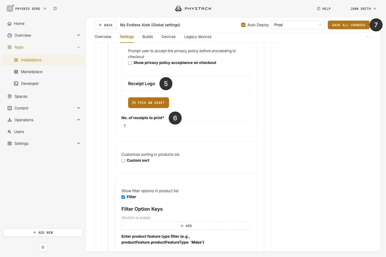
Task: Click Add under Filter Option Keys
Action: point(186,226)
